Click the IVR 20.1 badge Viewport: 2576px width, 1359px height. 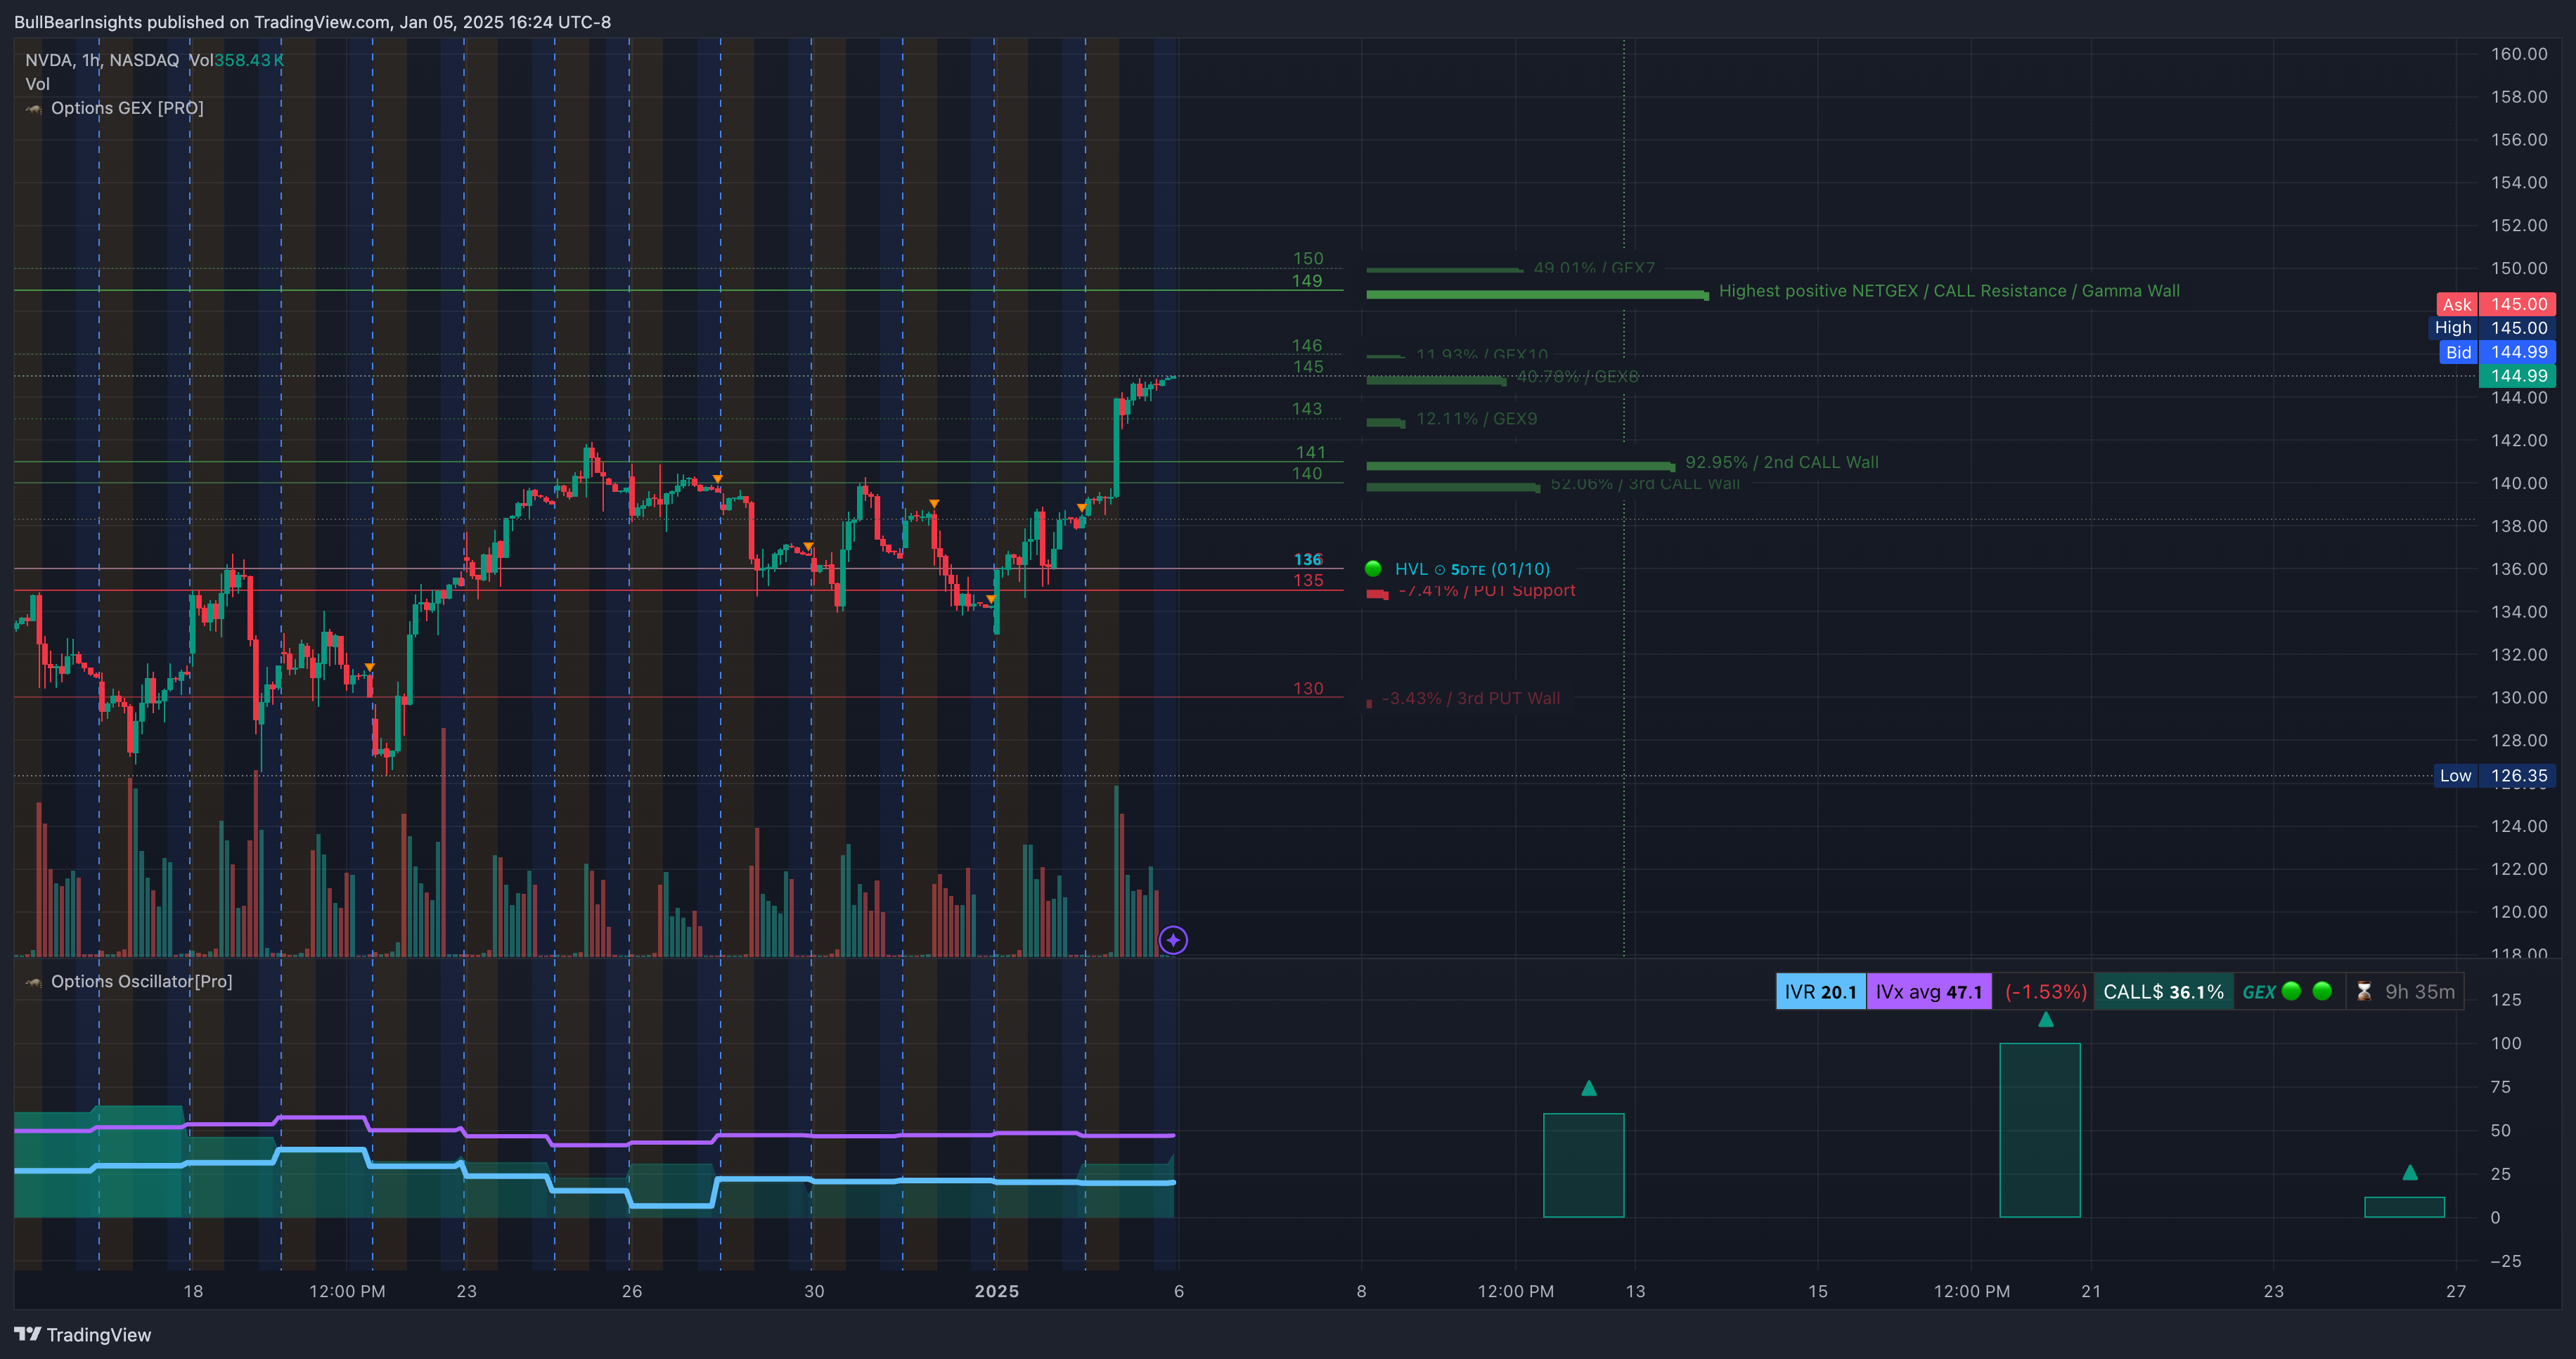click(x=1821, y=991)
